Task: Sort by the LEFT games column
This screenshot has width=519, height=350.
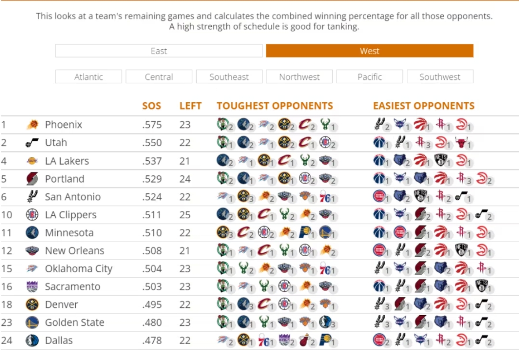Action: pos(190,106)
